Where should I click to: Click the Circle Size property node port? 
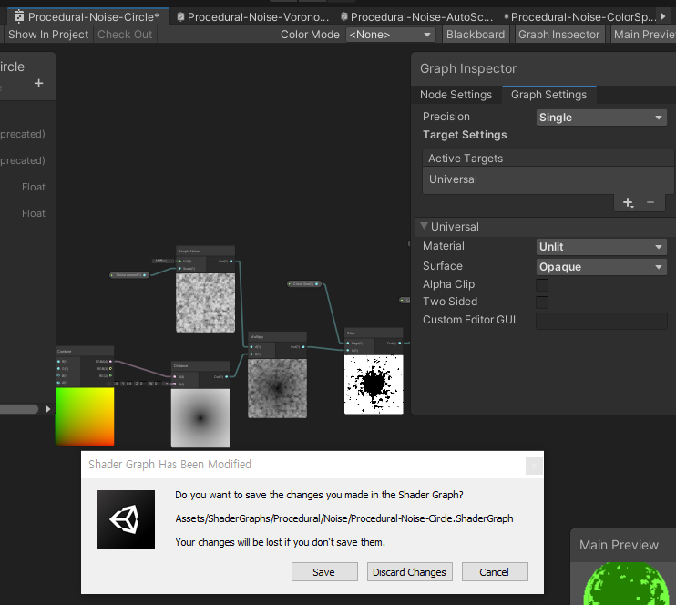(317, 283)
